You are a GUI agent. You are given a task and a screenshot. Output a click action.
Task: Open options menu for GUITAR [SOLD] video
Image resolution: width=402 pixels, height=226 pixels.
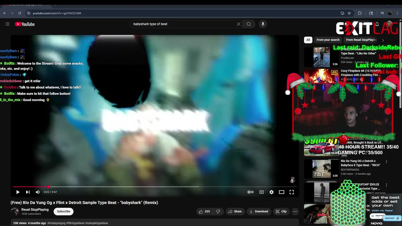[387, 185]
